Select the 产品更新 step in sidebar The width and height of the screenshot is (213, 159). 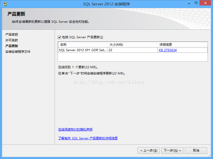point(11,46)
